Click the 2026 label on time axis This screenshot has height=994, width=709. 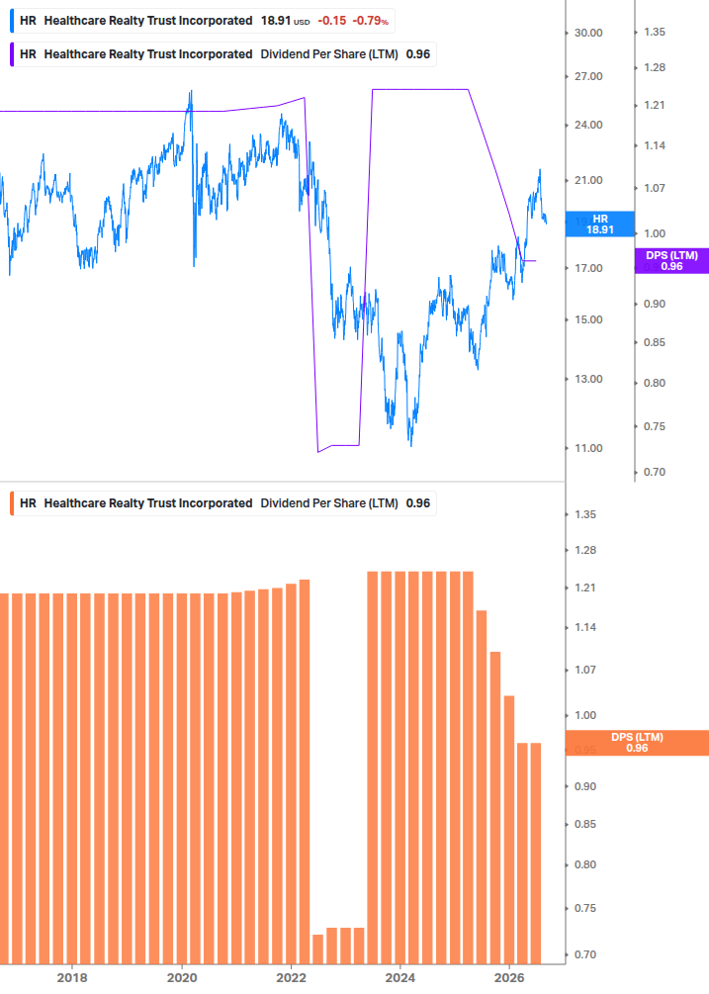pyautogui.click(x=509, y=977)
